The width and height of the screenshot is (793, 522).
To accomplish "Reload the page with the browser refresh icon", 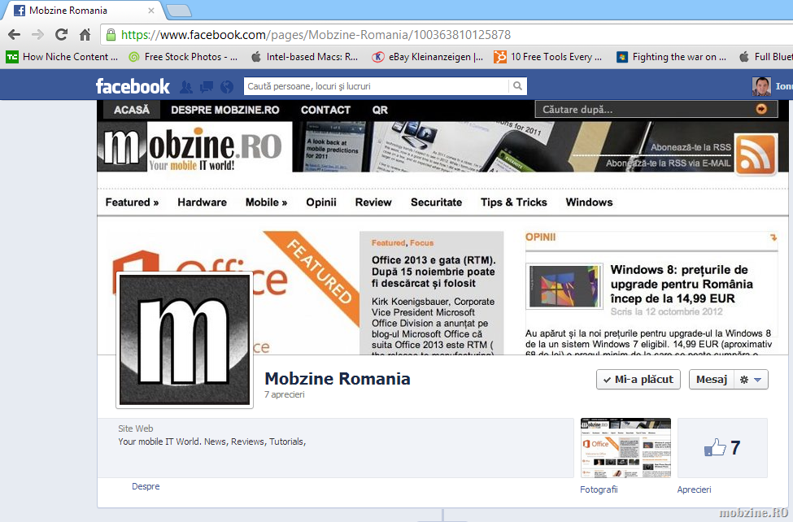I will (x=61, y=35).
